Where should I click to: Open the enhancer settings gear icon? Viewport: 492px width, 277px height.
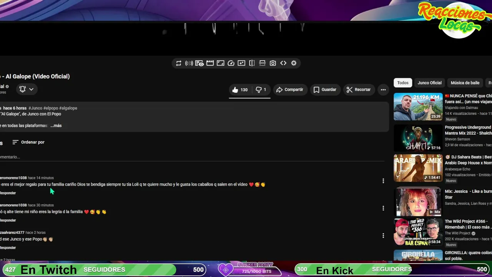point(294,63)
